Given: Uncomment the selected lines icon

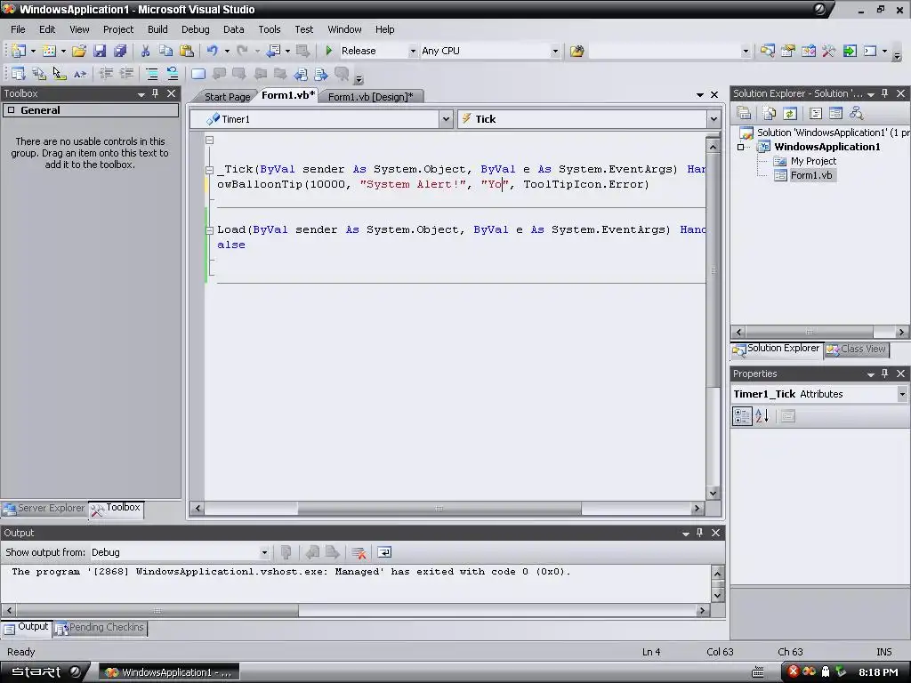Looking at the screenshot, I should (x=172, y=73).
